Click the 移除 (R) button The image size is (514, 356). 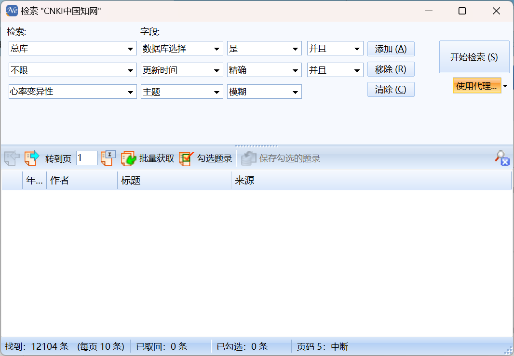391,69
